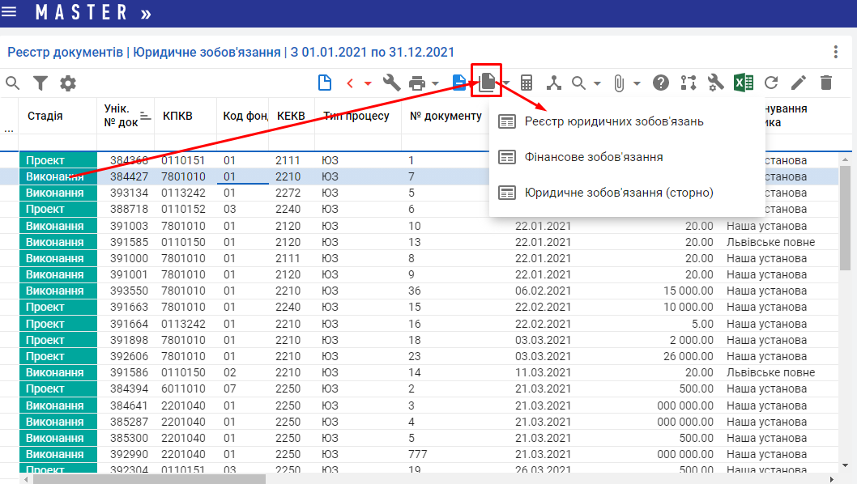Click the copy document icon highlighted in red
This screenshot has height=484, width=857.
pos(487,82)
